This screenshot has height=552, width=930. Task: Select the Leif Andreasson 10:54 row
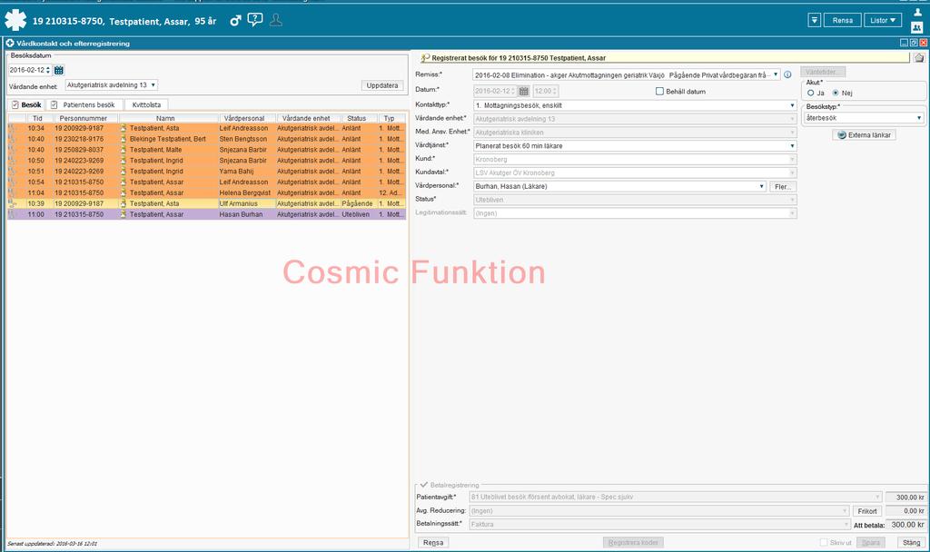point(207,182)
